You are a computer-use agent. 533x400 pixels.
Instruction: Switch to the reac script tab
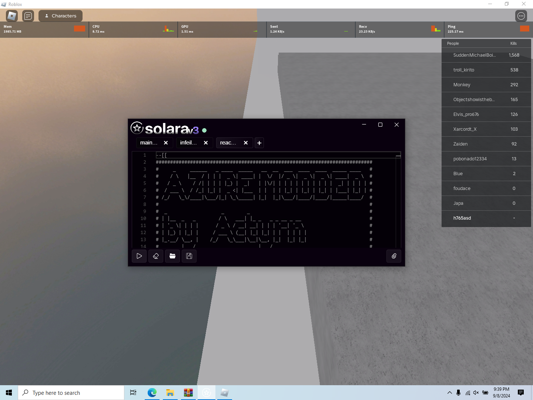[228, 143]
